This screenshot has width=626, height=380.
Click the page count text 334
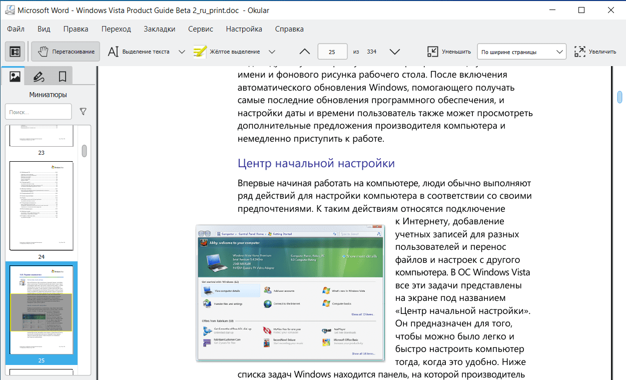[x=372, y=52]
